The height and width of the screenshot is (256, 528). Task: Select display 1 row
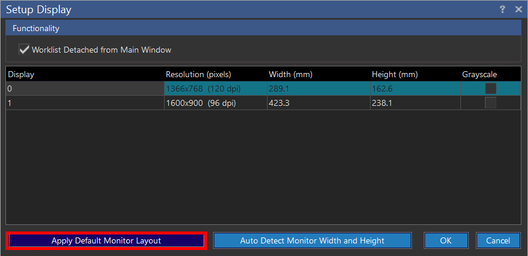(x=85, y=103)
